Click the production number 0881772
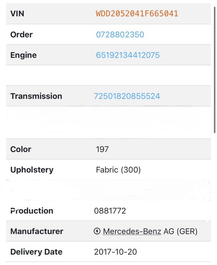 pyautogui.click(x=110, y=211)
